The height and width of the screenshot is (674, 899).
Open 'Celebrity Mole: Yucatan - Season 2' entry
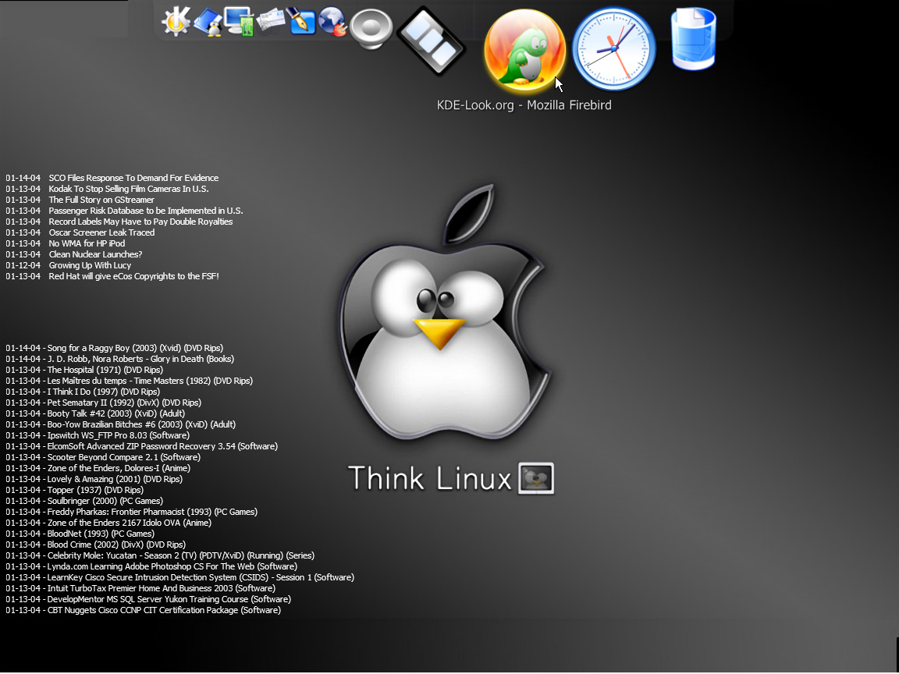tap(160, 555)
